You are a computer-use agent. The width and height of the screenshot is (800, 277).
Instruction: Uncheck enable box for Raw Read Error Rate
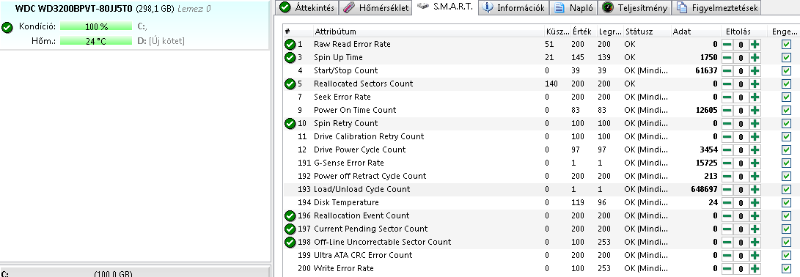pos(786,45)
